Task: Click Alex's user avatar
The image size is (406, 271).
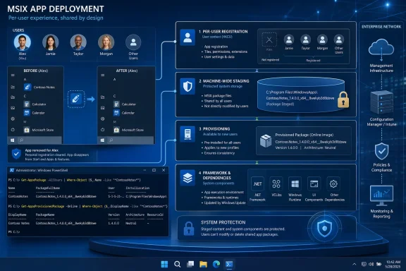Action: pos(23,42)
